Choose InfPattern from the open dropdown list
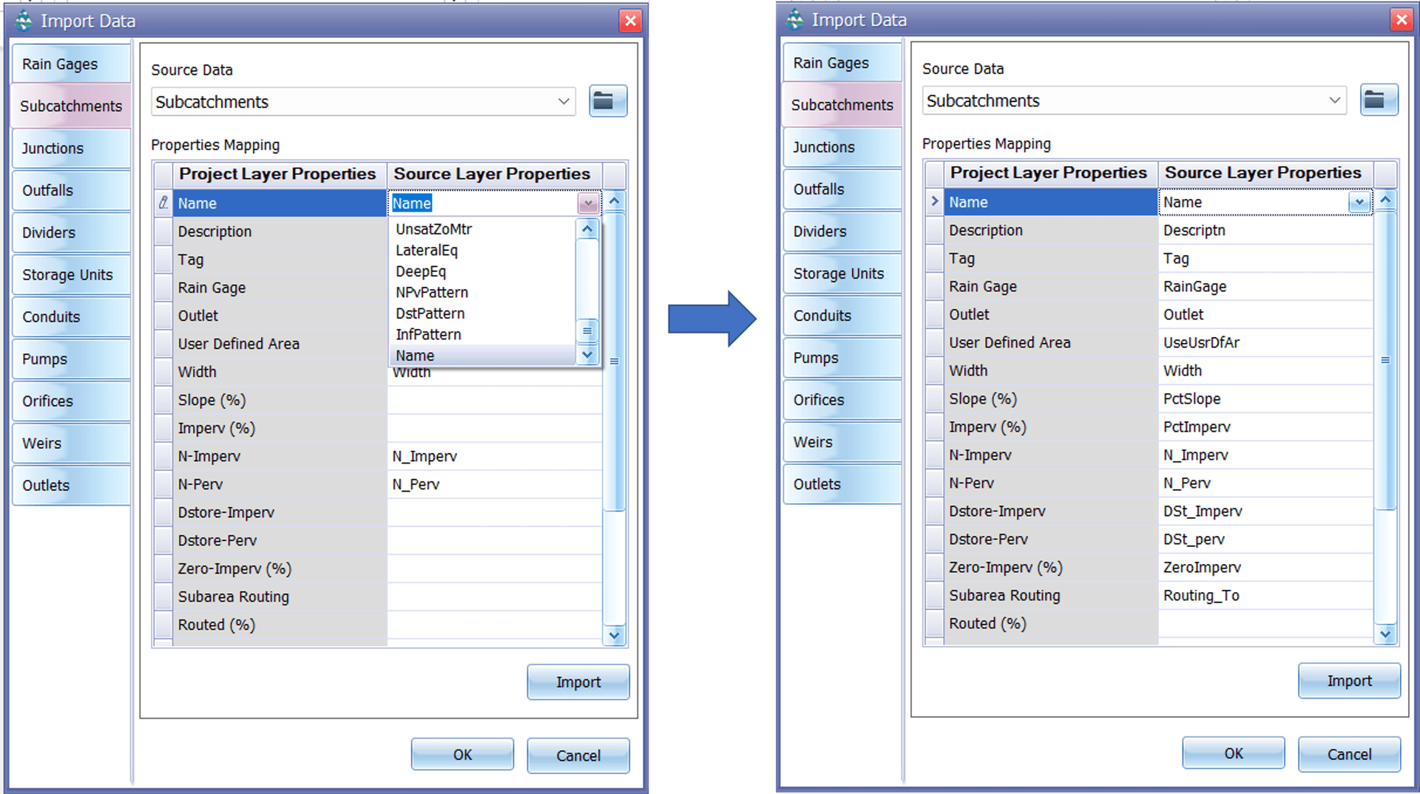1420x794 pixels. click(x=428, y=334)
